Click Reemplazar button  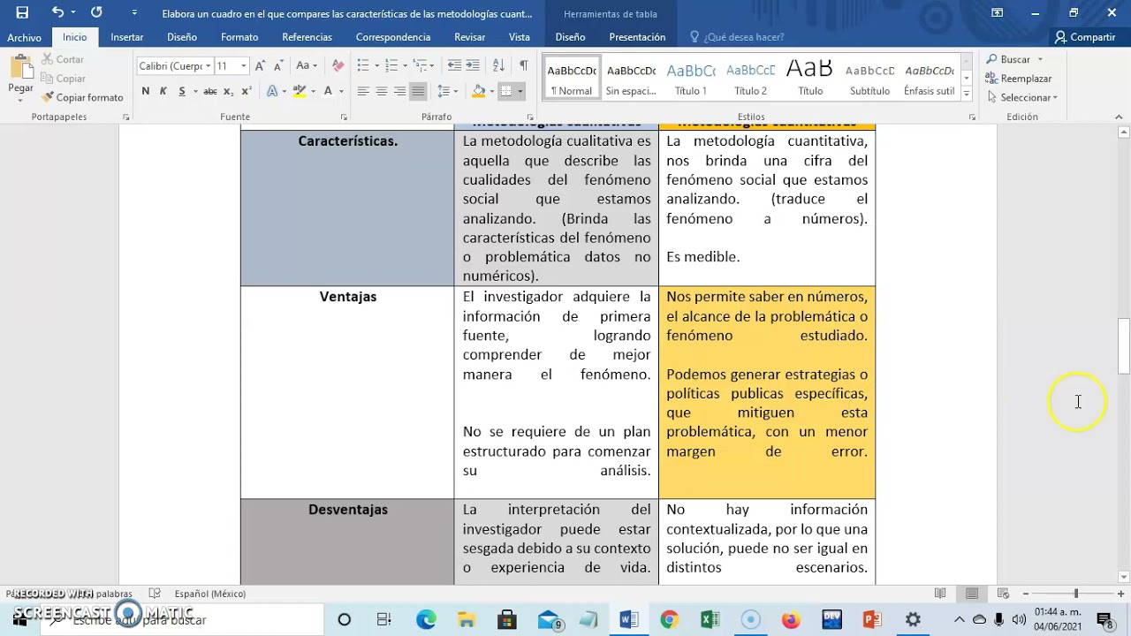(1020, 79)
